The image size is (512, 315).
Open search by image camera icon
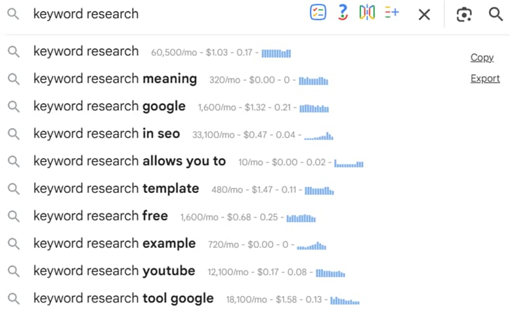[x=464, y=14]
